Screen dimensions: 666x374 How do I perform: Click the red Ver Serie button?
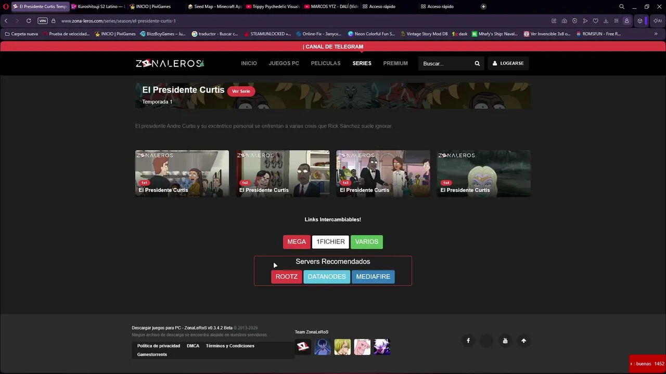tap(241, 91)
